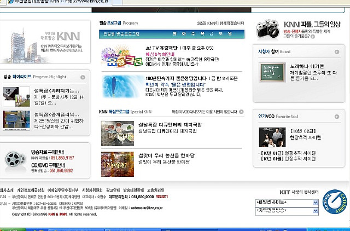This screenshot has height=231, width=350.
Task: Select the 수 day tab
Action: 193,34
